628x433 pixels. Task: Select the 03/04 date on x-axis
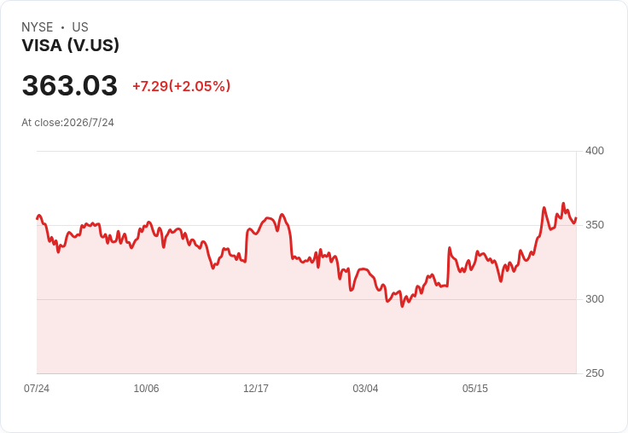point(365,388)
